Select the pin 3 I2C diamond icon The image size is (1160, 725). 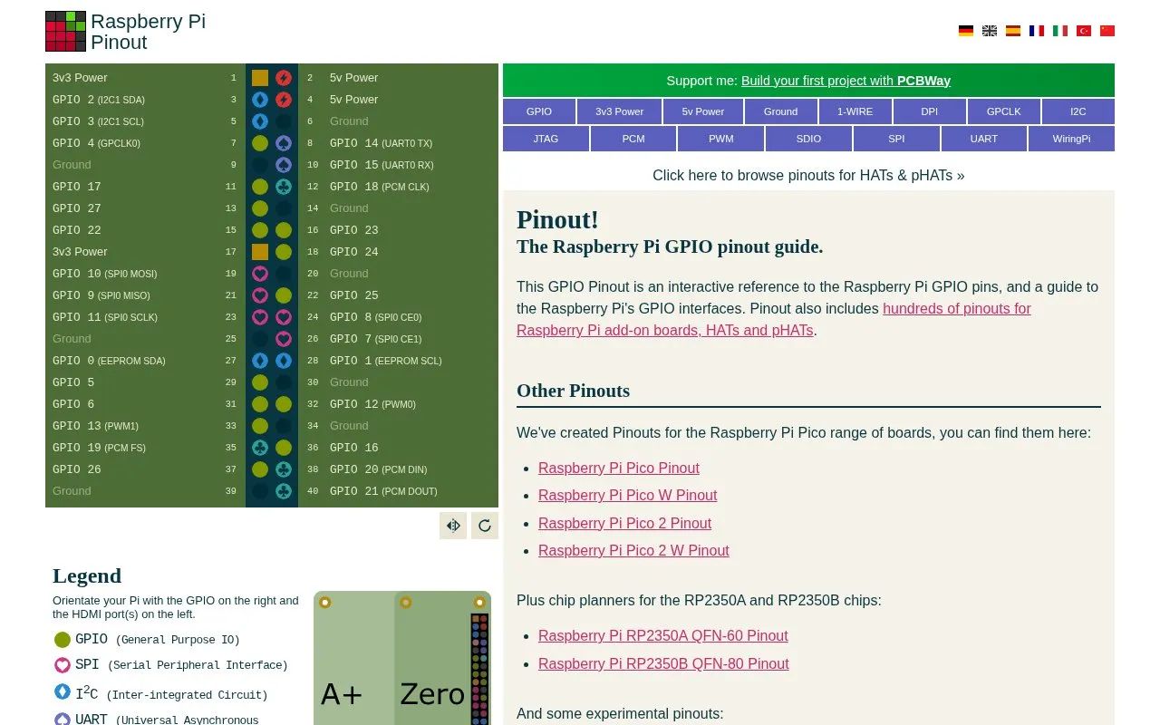point(260,100)
